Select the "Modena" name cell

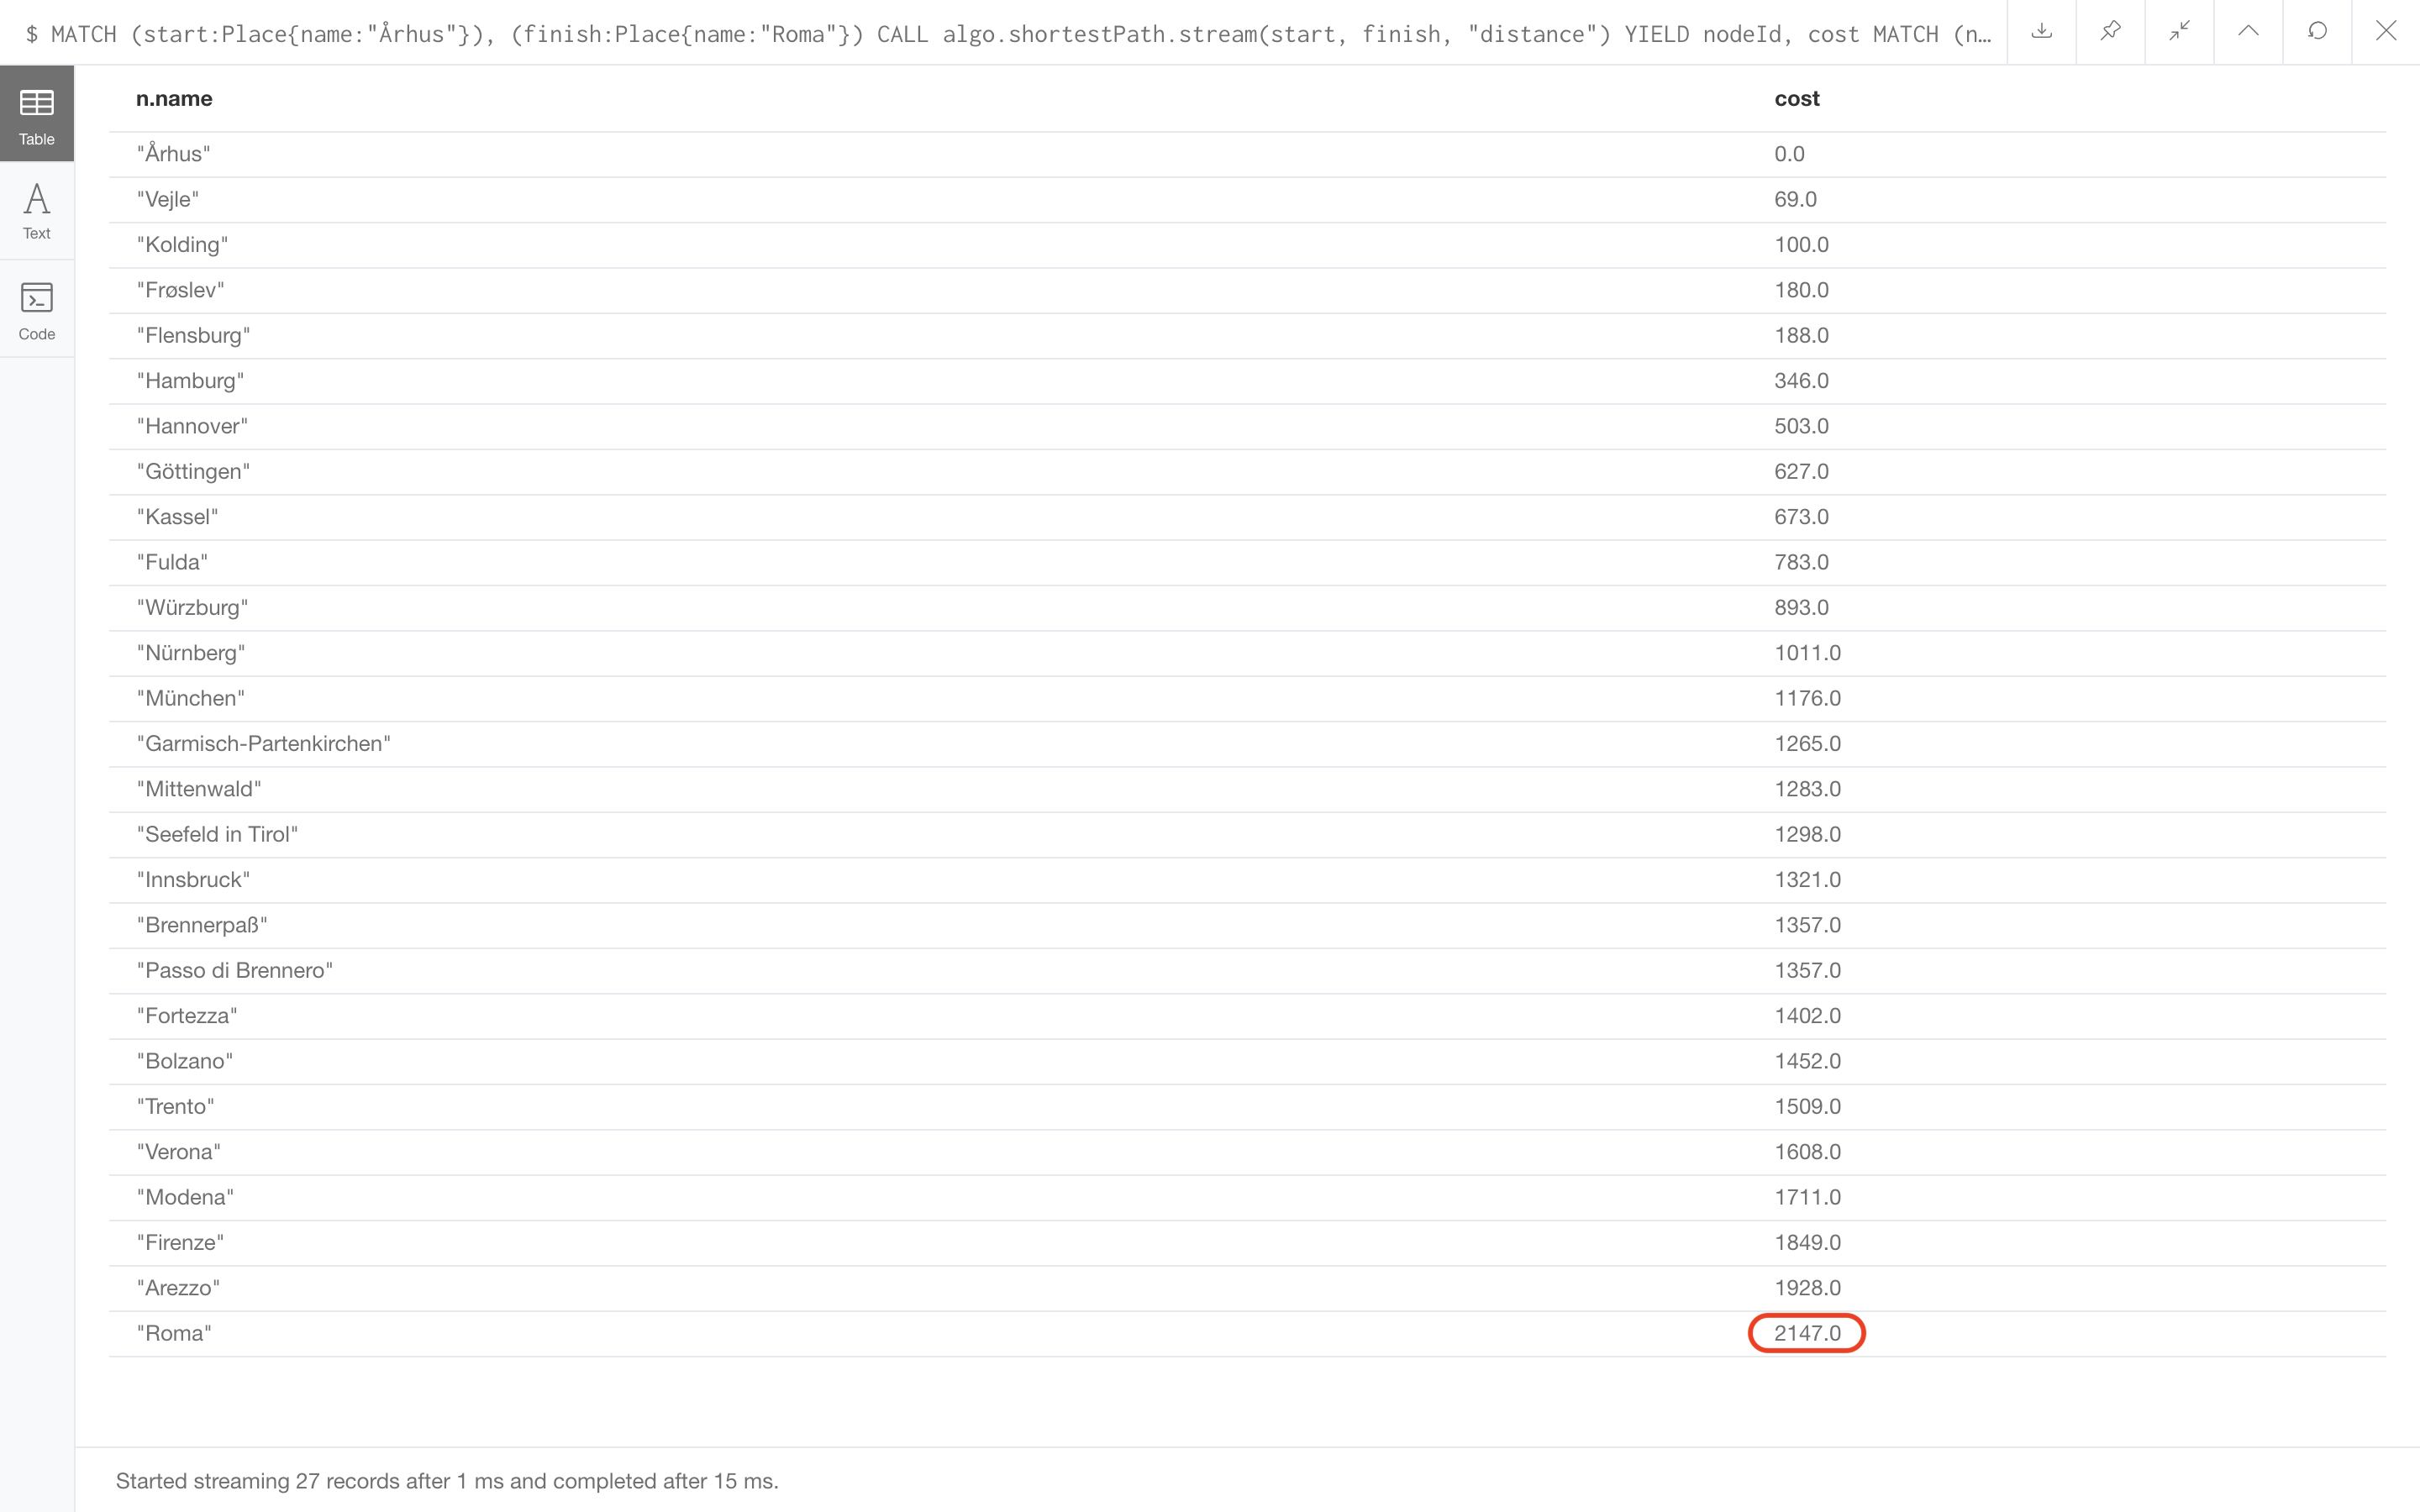click(185, 1197)
